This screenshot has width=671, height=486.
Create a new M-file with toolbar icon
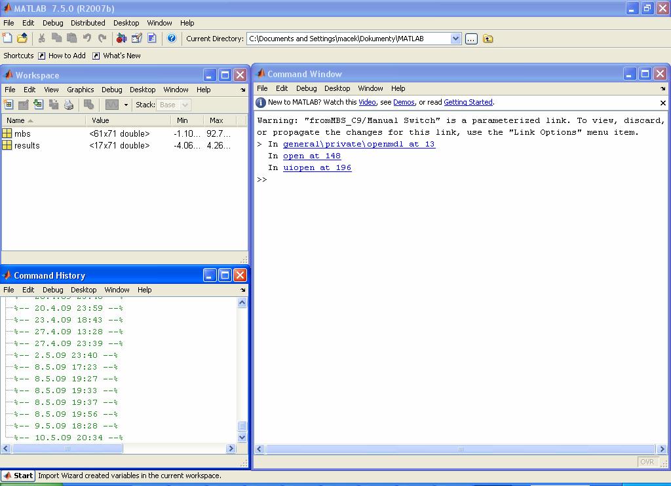coord(7,39)
